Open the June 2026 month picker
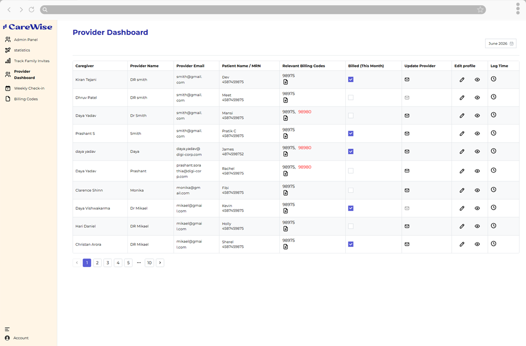 click(x=500, y=44)
